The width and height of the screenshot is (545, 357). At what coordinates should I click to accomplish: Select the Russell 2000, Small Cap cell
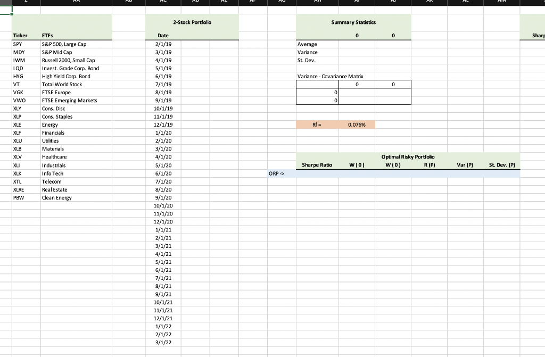[69, 60]
